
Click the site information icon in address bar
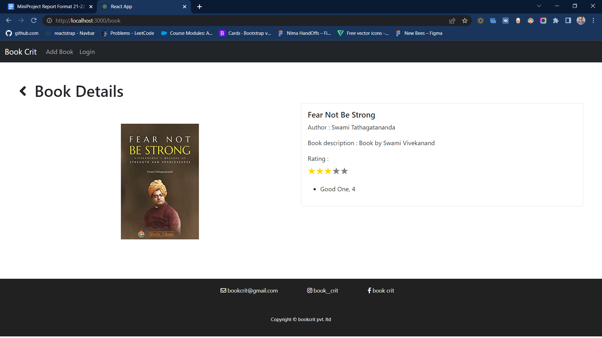[49, 21]
